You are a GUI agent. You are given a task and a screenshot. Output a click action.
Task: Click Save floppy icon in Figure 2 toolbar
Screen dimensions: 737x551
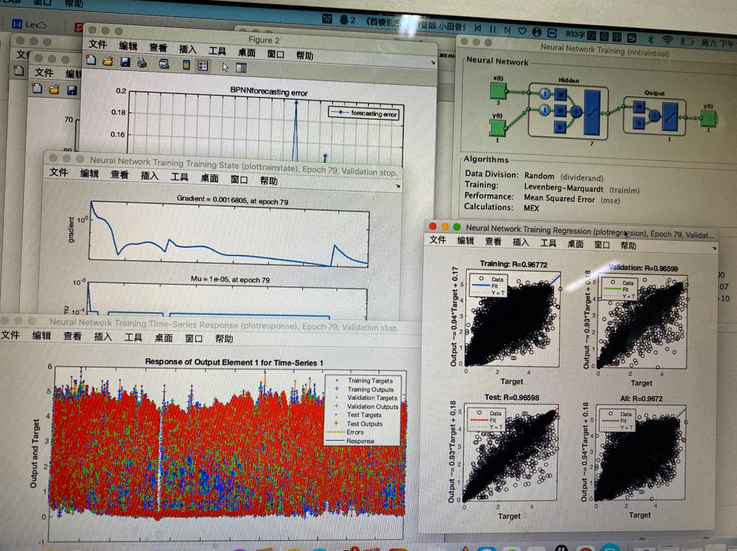(x=125, y=61)
